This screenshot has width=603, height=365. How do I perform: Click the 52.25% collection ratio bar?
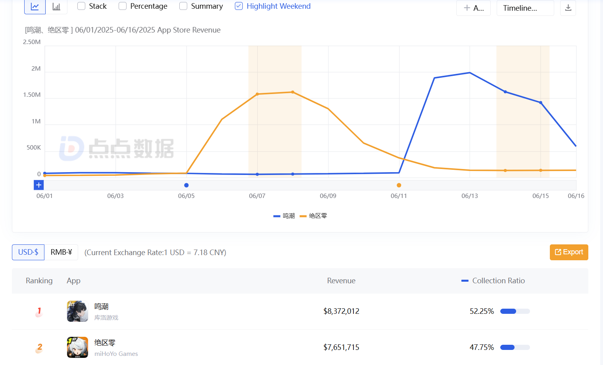(515, 311)
